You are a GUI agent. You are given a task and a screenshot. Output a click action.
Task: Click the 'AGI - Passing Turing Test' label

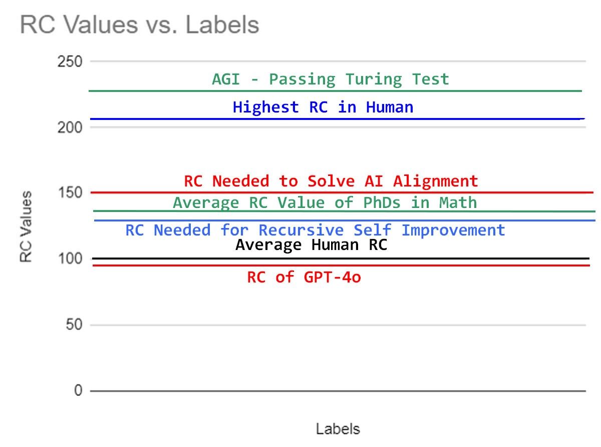click(x=330, y=79)
